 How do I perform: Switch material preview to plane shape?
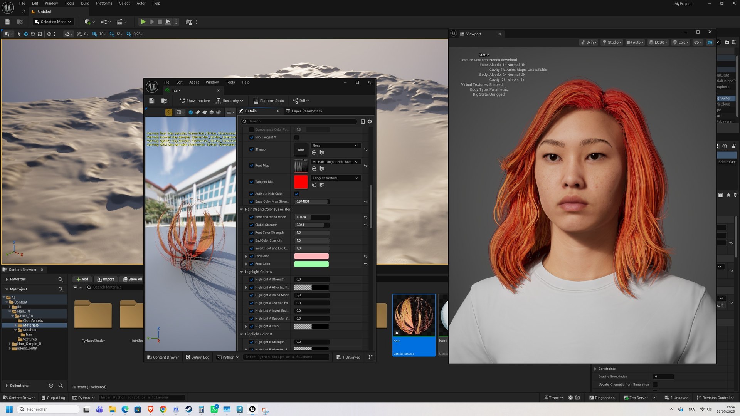click(x=205, y=112)
